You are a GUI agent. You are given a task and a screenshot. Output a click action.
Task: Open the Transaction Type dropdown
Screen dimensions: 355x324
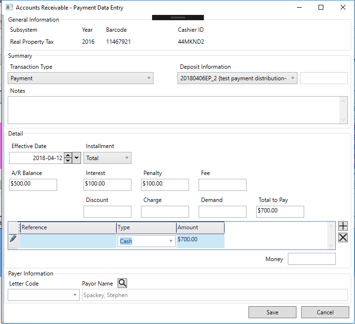click(x=81, y=78)
